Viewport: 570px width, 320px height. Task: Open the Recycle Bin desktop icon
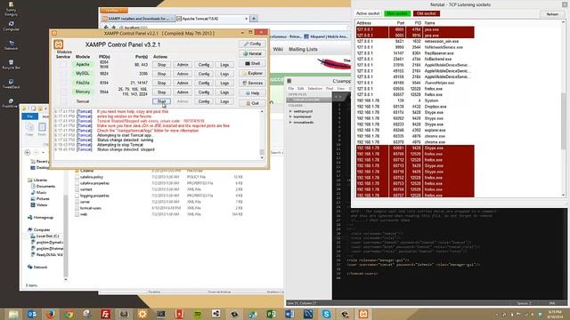point(11,65)
